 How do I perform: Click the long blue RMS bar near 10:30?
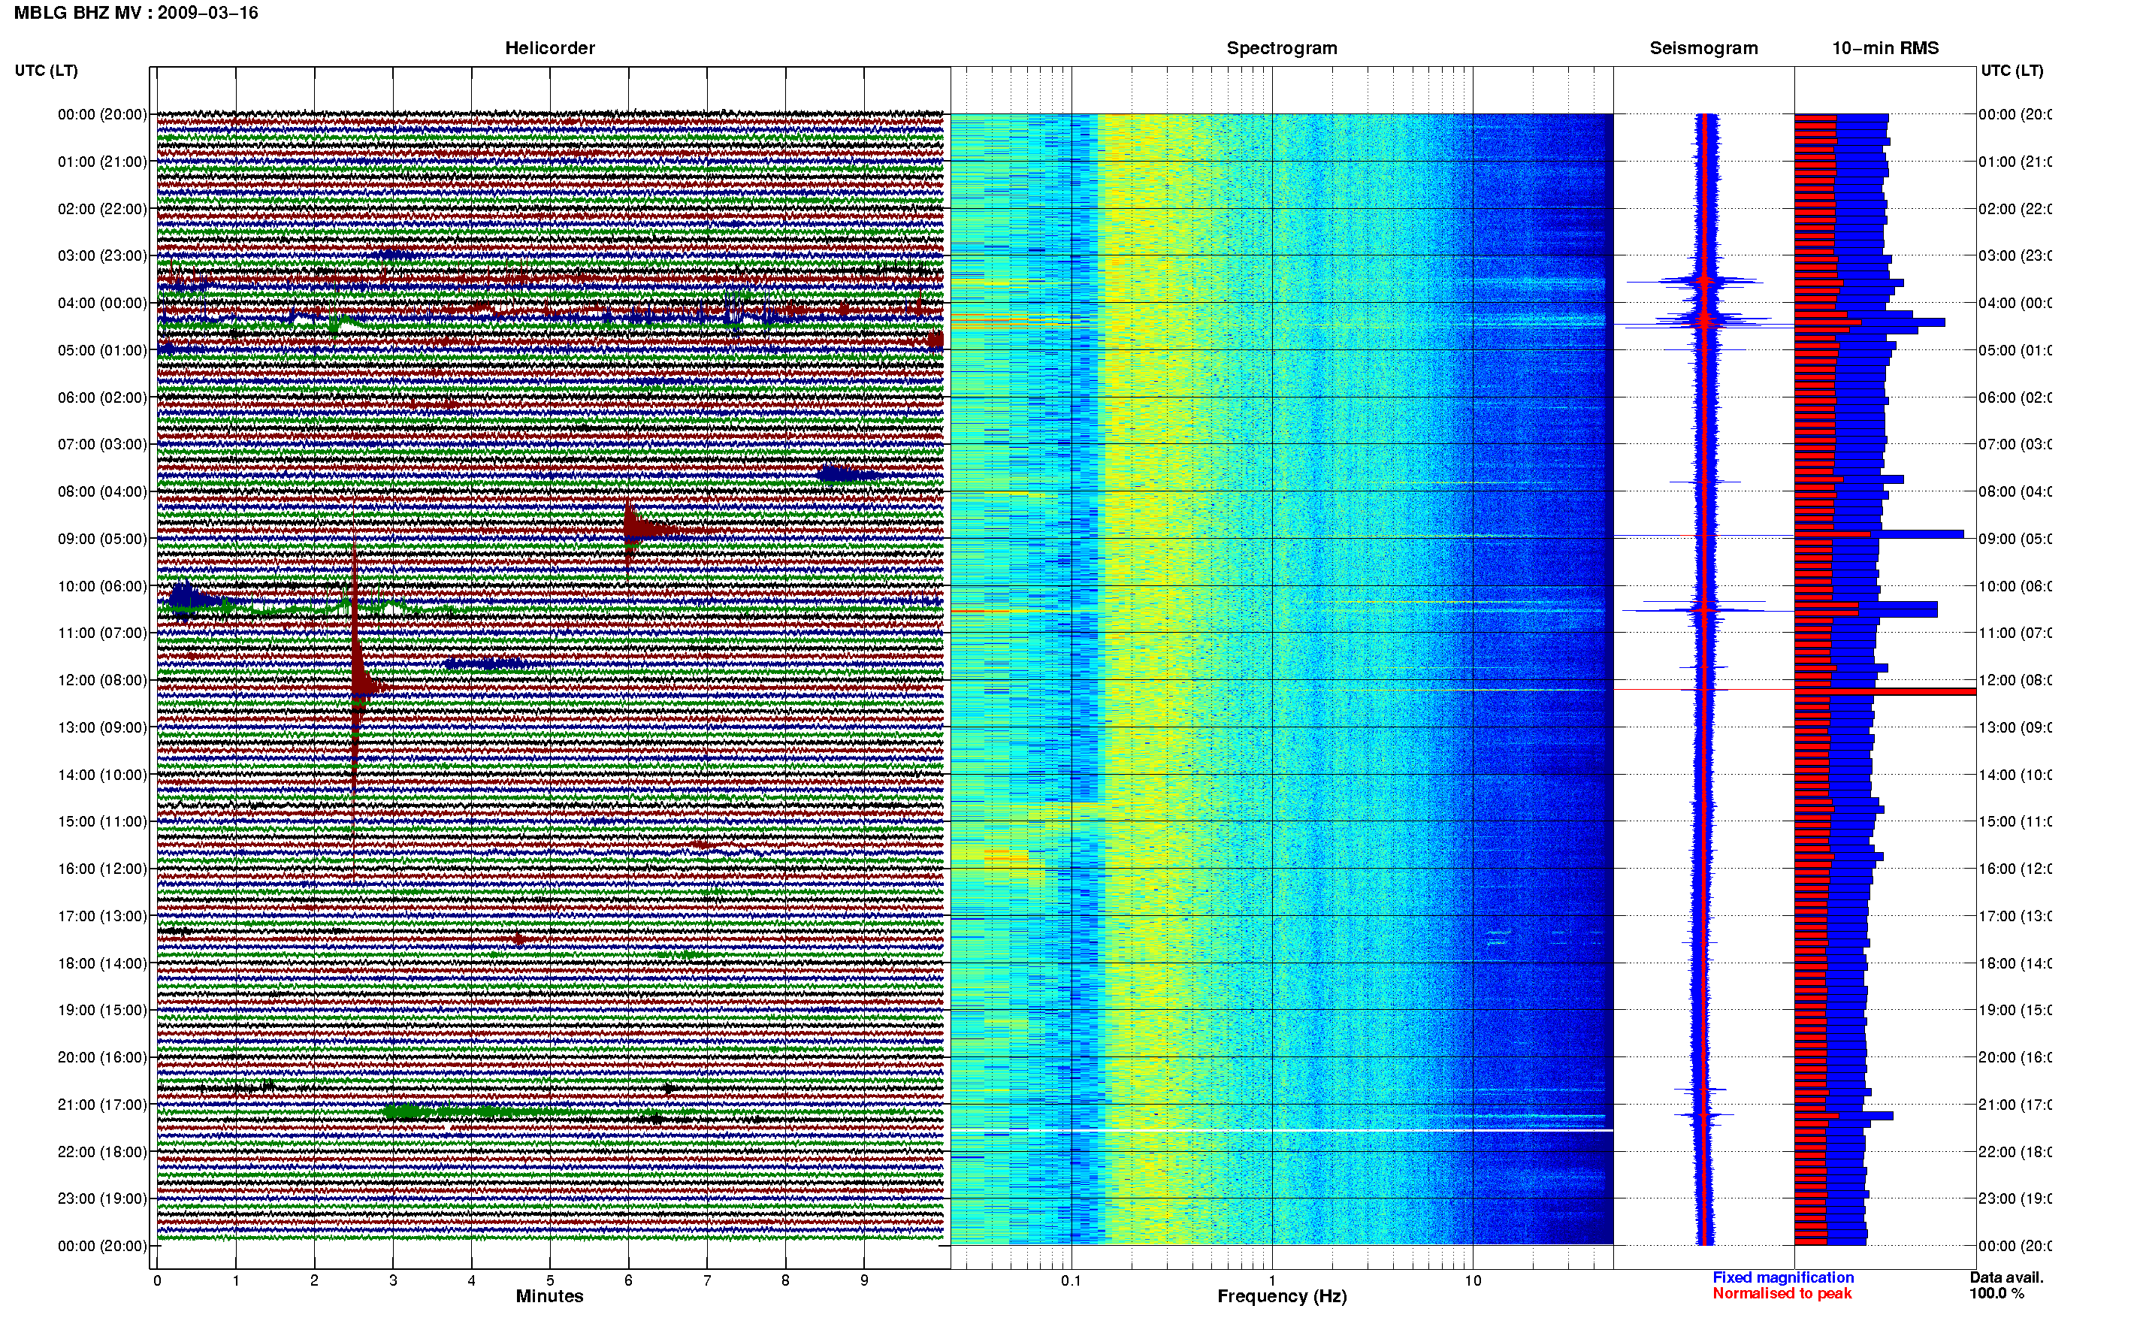point(1866,609)
